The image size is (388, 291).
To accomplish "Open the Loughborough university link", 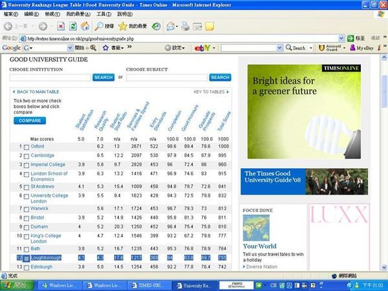I will 46,258.
